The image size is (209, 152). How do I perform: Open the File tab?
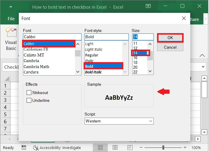click(11, 19)
